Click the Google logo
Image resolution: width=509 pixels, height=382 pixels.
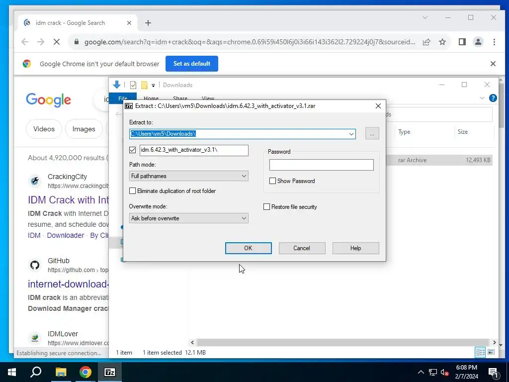tap(48, 100)
